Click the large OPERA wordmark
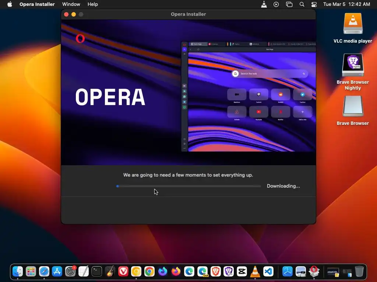377x282 pixels. point(110,97)
